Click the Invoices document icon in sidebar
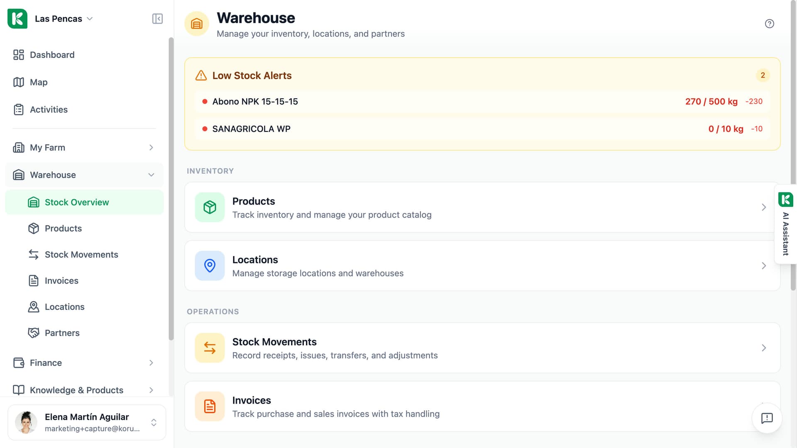 (34, 281)
